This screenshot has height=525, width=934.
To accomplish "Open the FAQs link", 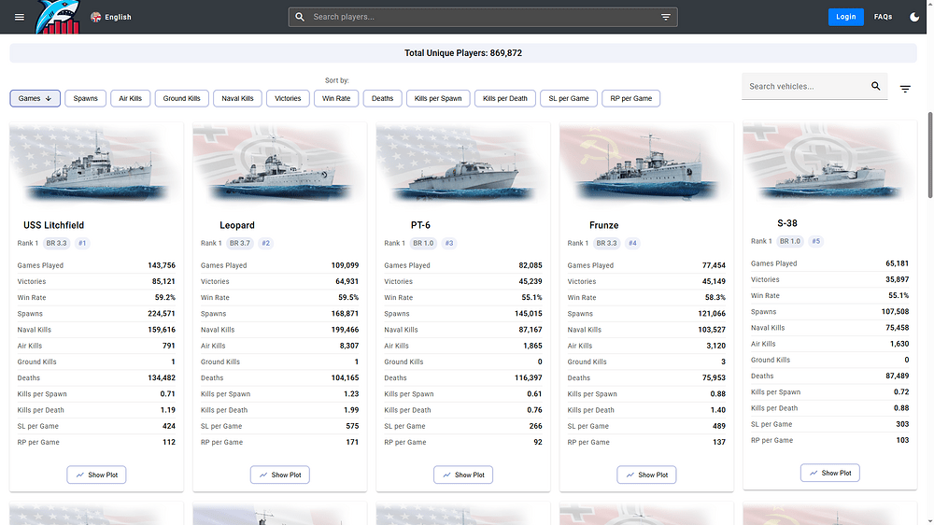I will pos(883,17).
